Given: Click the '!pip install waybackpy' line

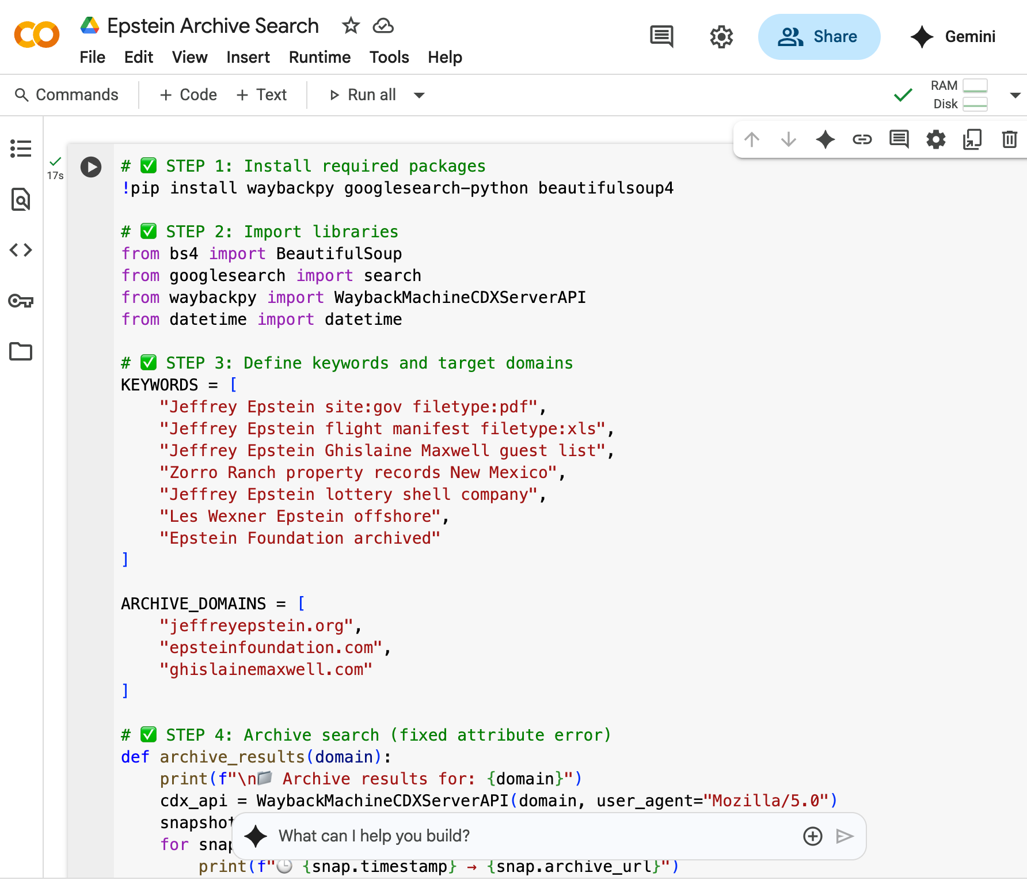Looking at the screenshot, I should point(397,188).
